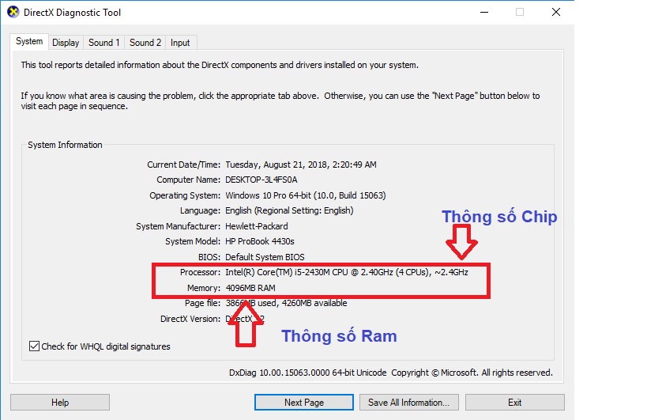
Task: Open the Sound 2 tab
Action: click(145, 43)
